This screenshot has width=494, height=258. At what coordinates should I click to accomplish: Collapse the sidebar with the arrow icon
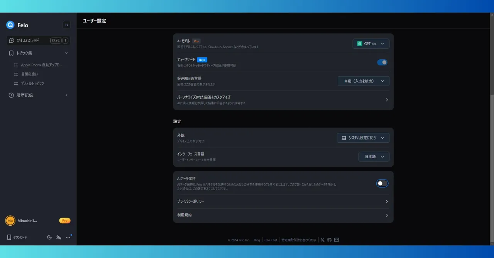66,25
